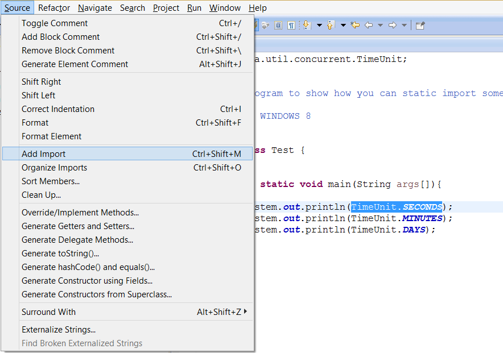Choose Generate Constructor using Fields...
This screenshot has width=503, height=353.
coord(127,281)
